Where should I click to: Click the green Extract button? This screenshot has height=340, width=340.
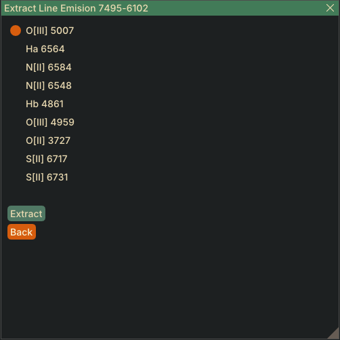(x=26, y=214)
